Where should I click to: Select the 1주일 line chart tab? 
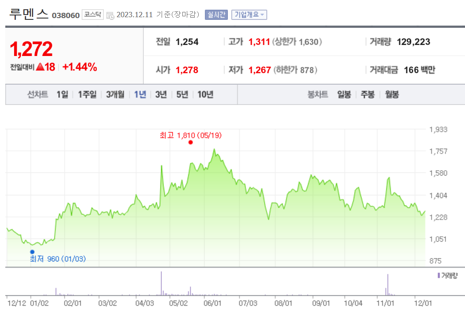coord(87,94)
